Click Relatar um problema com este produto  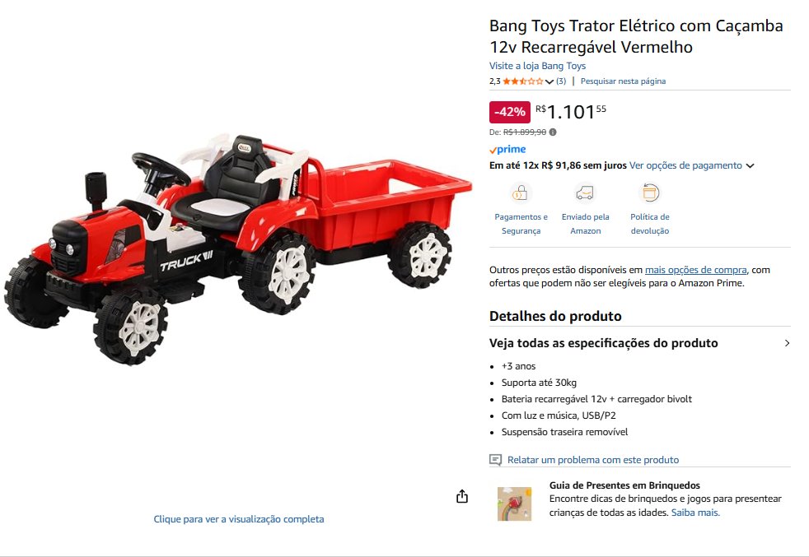[593, 460]
